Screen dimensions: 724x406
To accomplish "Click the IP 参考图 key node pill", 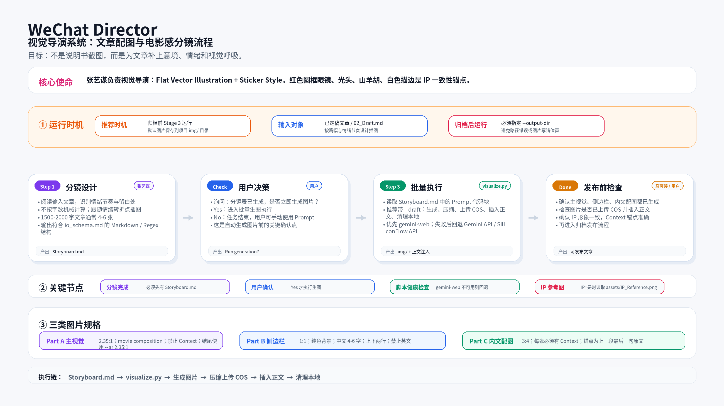I will tap(599, 287).
